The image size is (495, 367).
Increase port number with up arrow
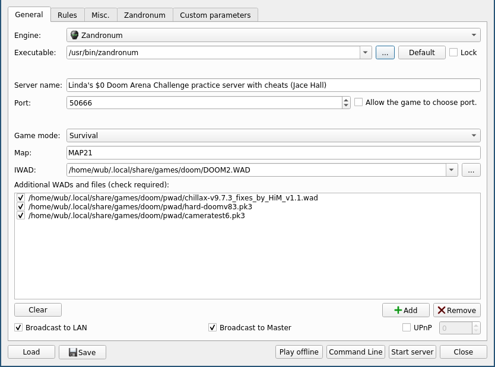point(346,100)
